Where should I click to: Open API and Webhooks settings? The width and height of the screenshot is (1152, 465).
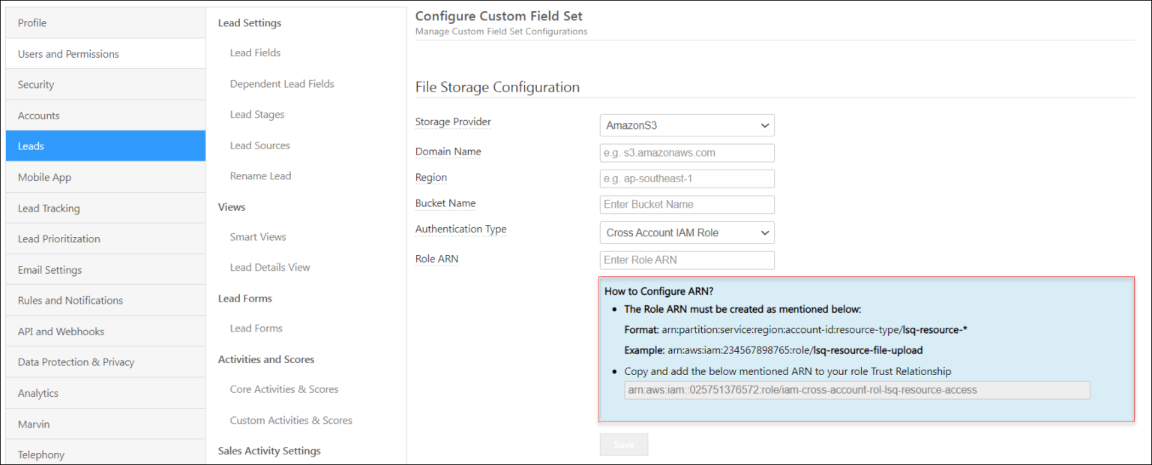pos(105,331)
